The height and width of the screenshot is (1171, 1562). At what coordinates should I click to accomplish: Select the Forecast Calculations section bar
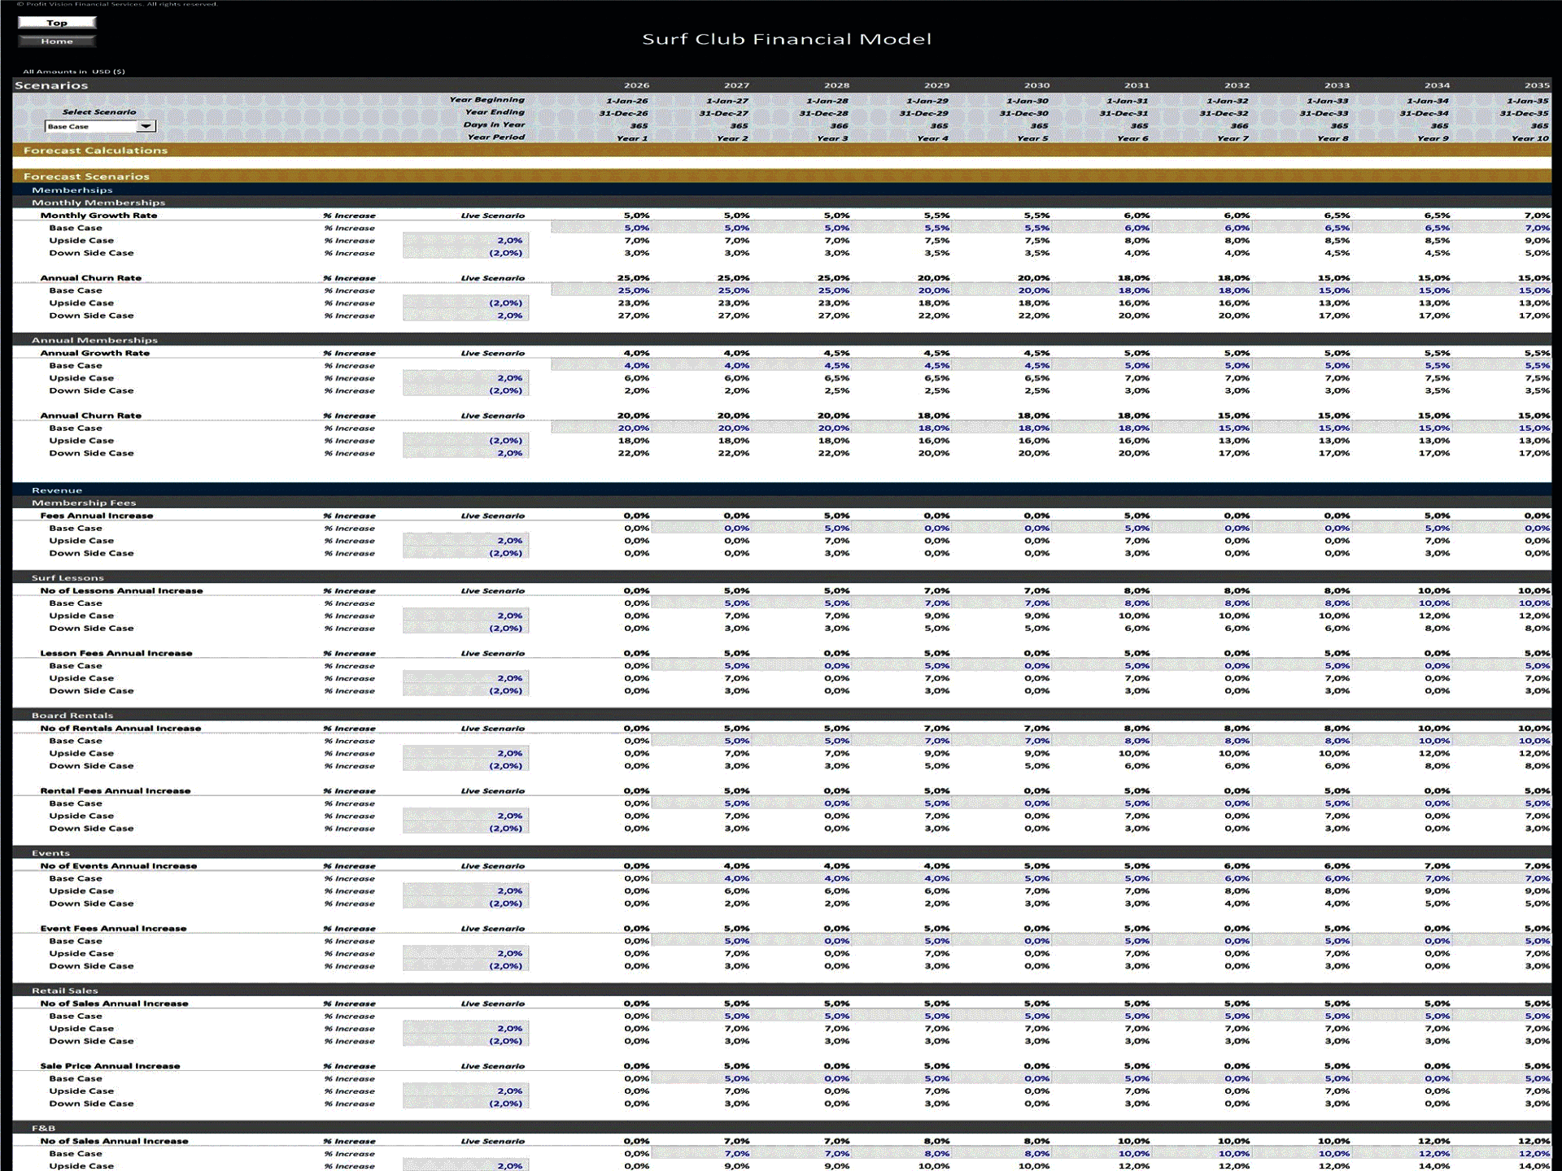click(x=782, y=150)
